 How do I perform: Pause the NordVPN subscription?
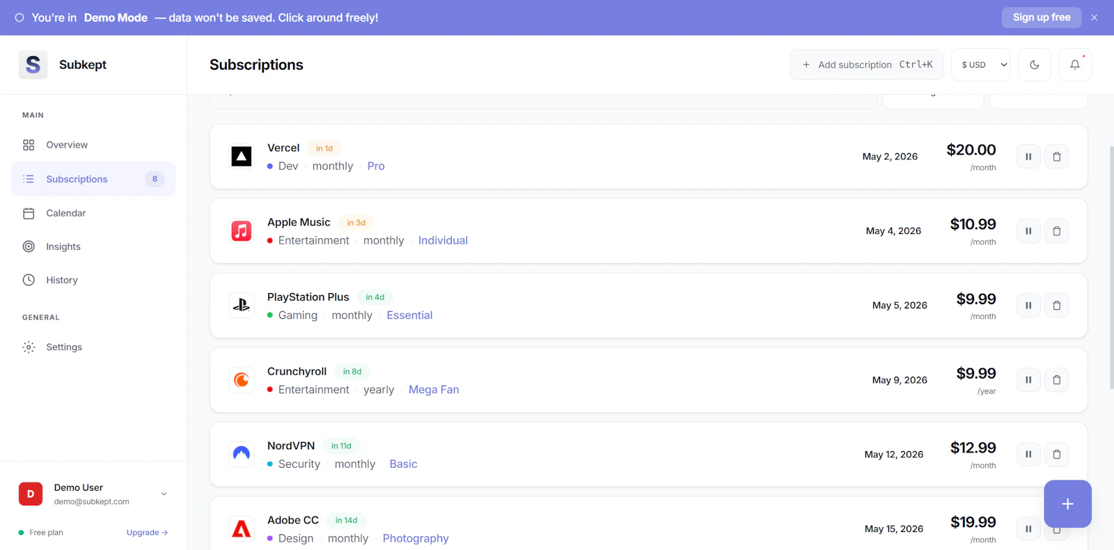(x=1028, y=455)
